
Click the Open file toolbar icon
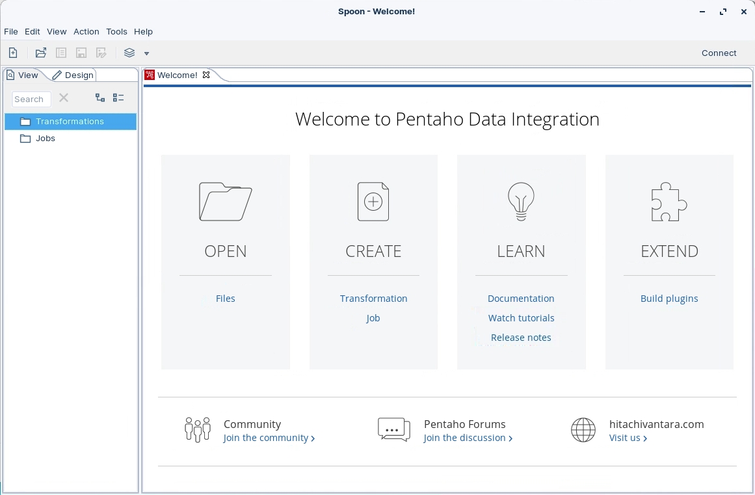(x=41, y=53)
